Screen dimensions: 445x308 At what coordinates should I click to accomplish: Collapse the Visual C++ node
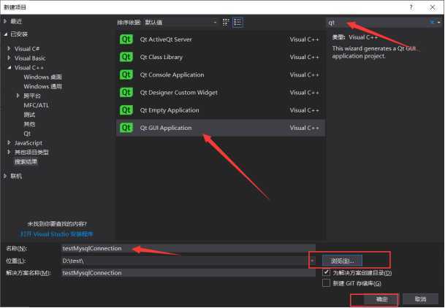coord(9,67)
